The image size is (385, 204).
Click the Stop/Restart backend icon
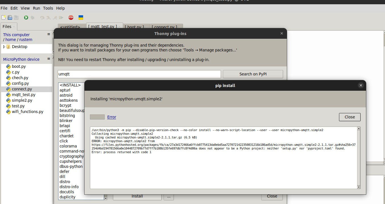(x=71, y=17)
